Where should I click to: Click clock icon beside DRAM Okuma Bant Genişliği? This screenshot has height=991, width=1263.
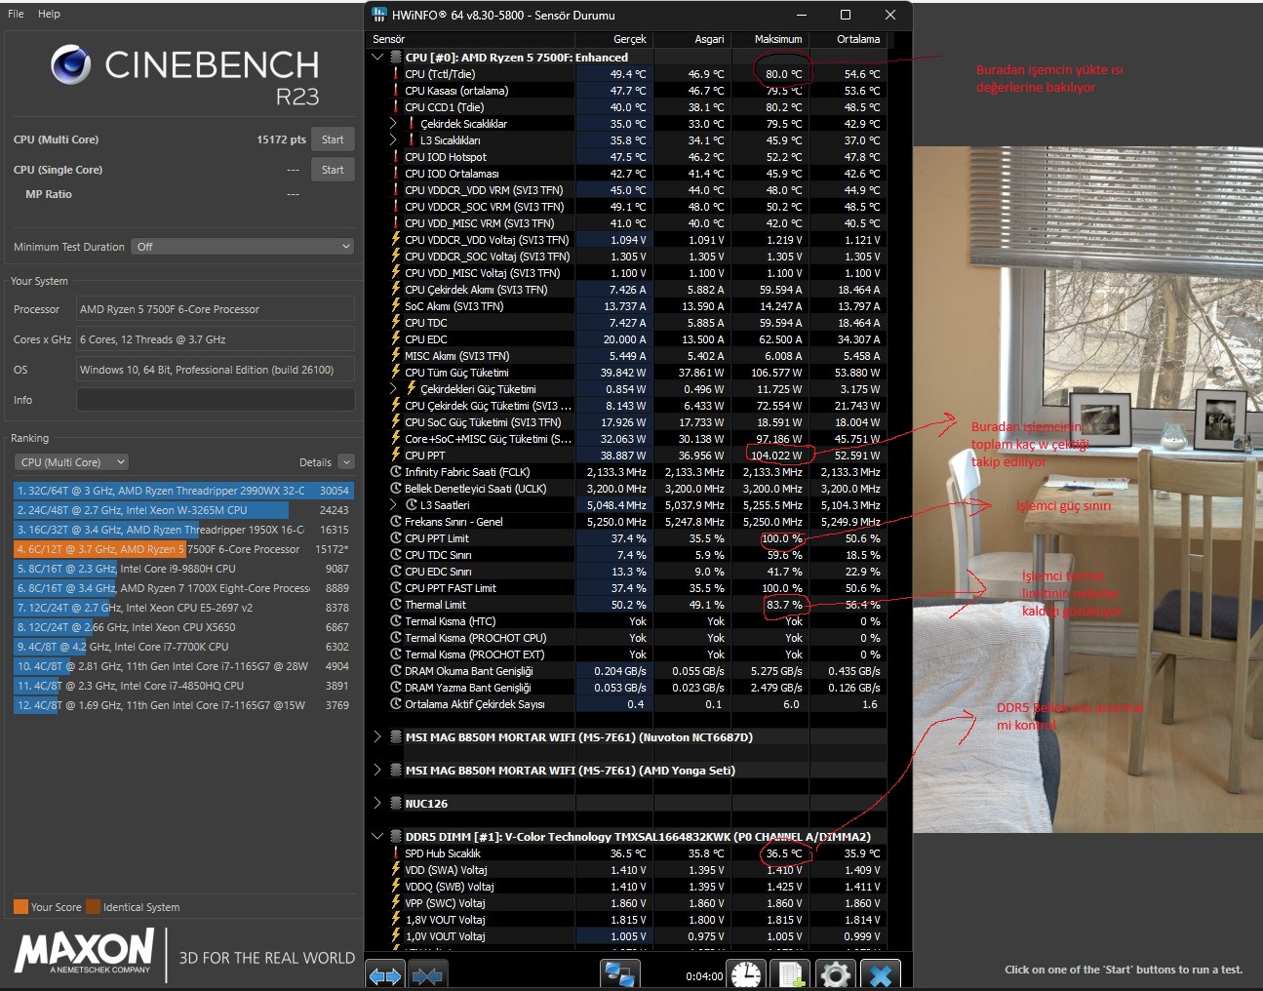pos(395,671)
